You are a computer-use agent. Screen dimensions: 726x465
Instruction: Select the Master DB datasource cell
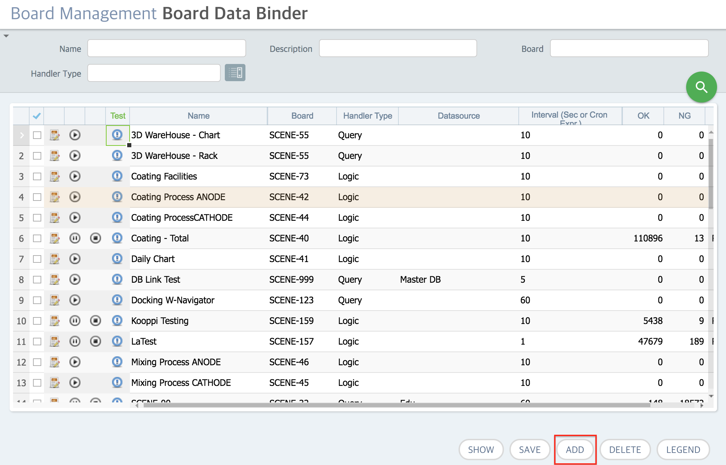pos(459,280)
